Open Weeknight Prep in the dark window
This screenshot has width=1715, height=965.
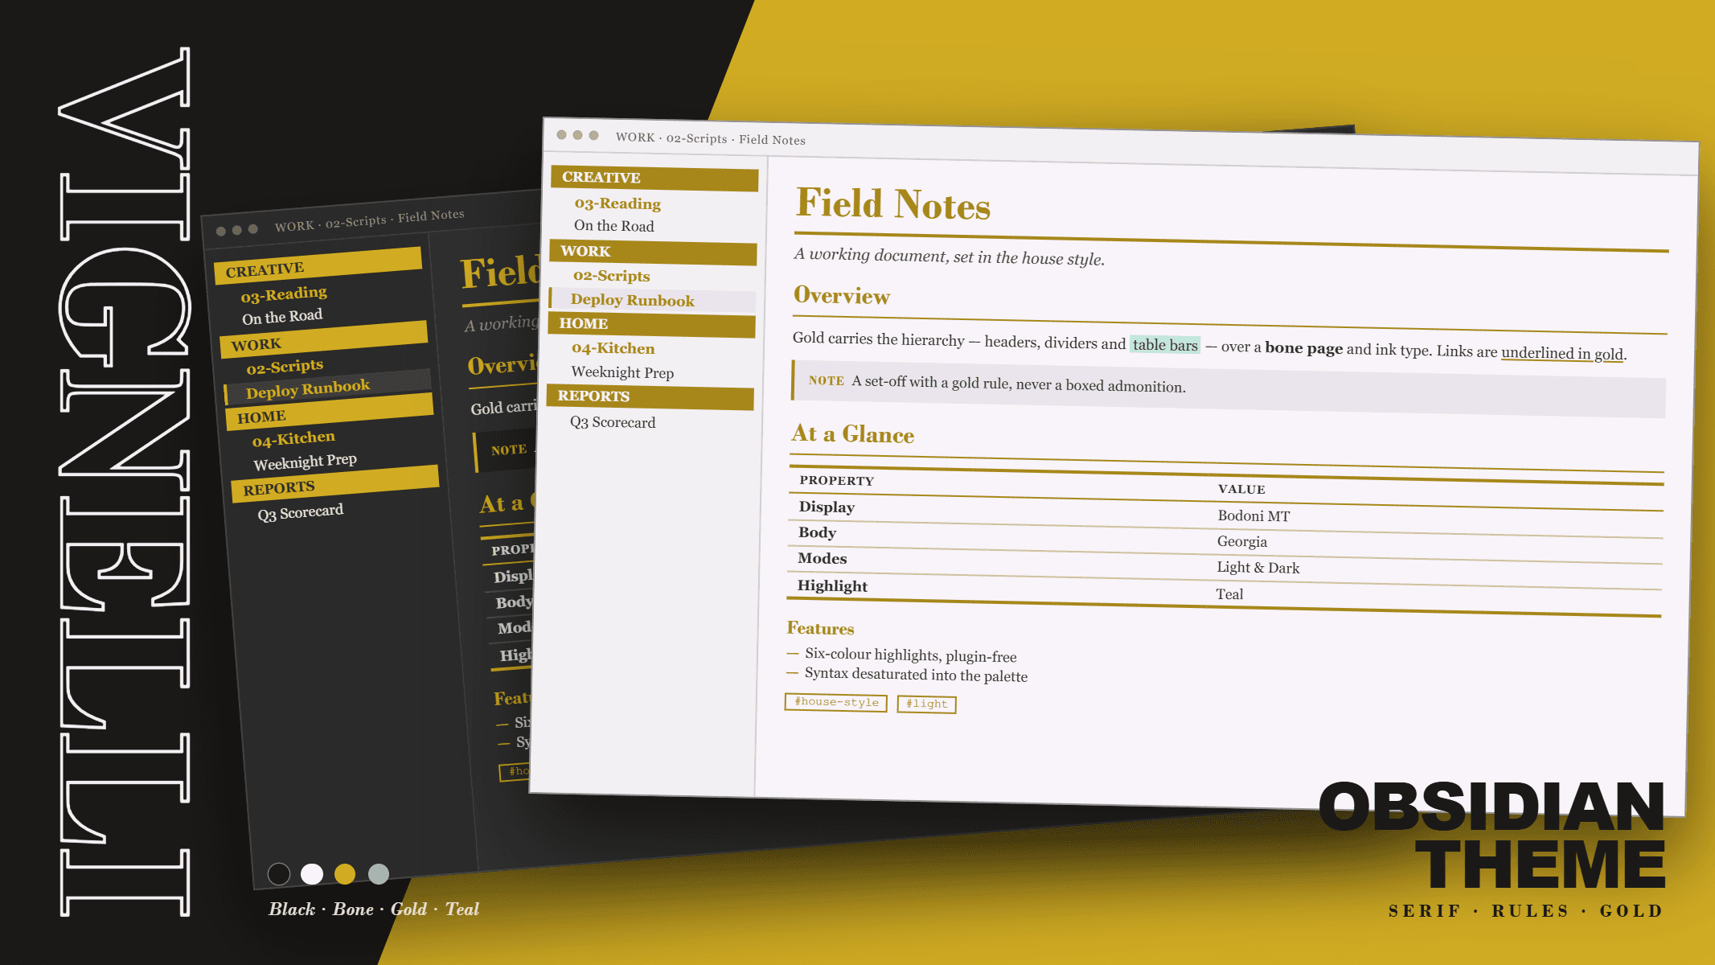point(305,462)
